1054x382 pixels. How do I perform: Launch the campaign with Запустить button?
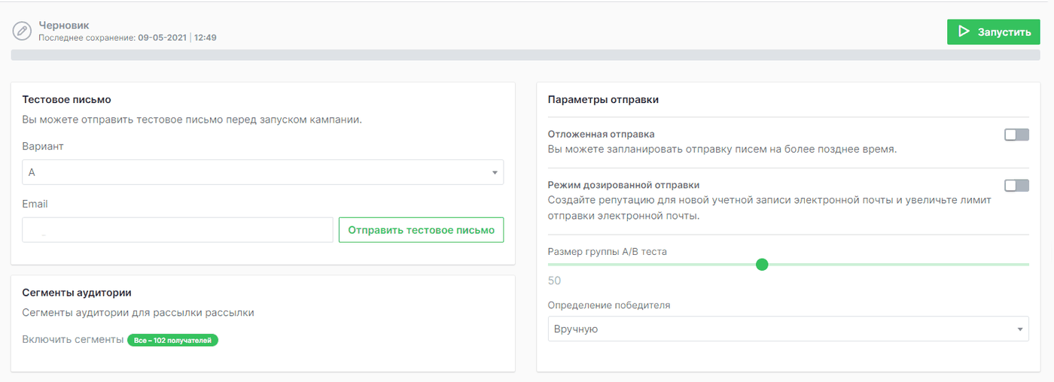pos(993,32)
